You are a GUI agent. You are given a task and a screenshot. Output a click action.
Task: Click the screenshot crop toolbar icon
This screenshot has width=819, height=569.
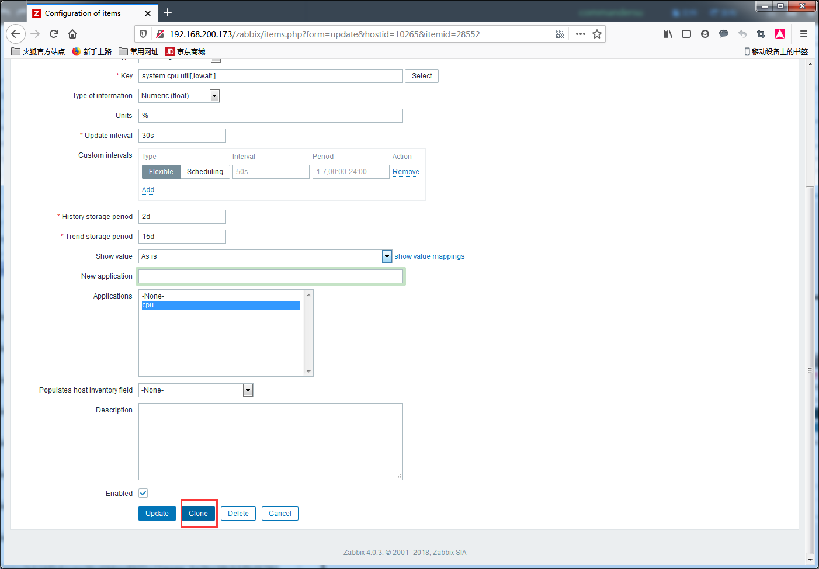(x=761, y=34)
